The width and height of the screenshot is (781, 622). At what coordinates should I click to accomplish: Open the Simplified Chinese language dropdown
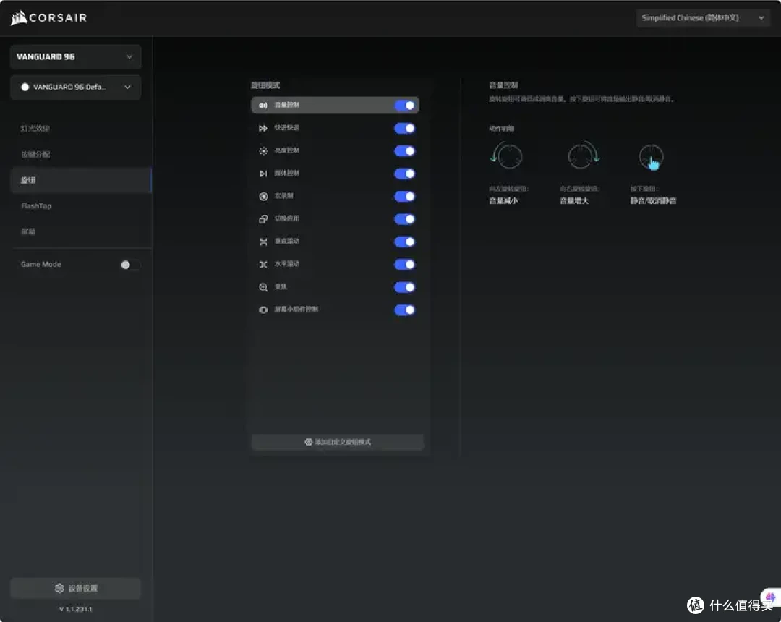pos(702,18)
